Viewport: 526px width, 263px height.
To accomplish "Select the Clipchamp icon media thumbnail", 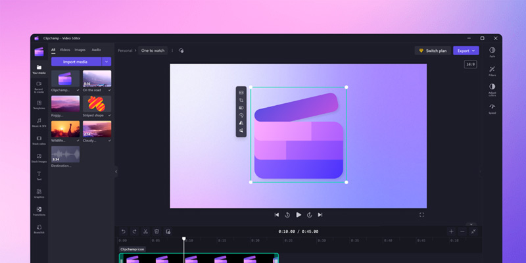I will point(65,78).
